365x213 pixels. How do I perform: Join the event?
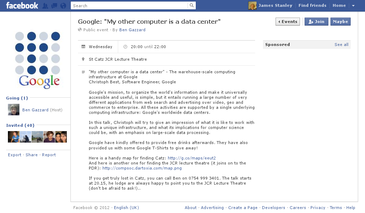pyautogui.click(x=316, y=22)
